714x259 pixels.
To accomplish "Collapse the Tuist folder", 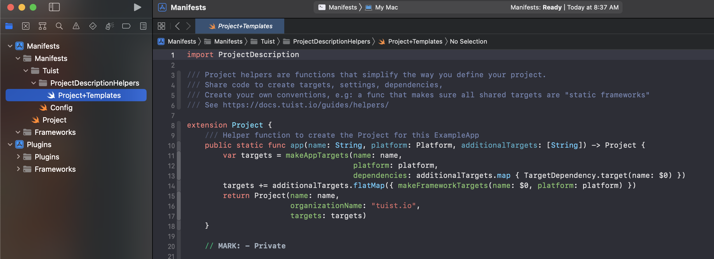I will coord(26,70).
